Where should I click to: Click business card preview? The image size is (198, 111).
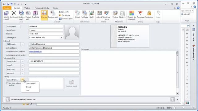tap(130, 36)
